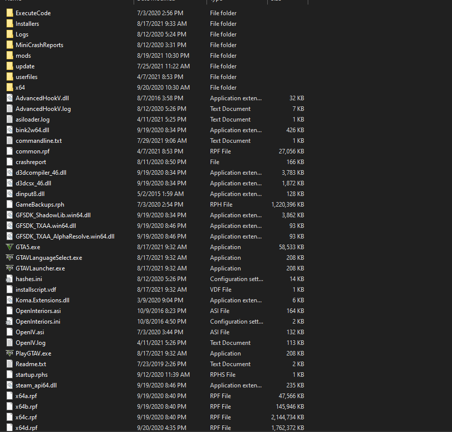The height and width of the screenshot is (432, 452).
Task: Click the Installers folder icon
Action: click(10, 24)
